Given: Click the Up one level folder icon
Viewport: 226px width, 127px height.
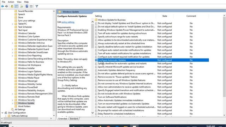Looking at the screenshot, I should click(12, 6).
